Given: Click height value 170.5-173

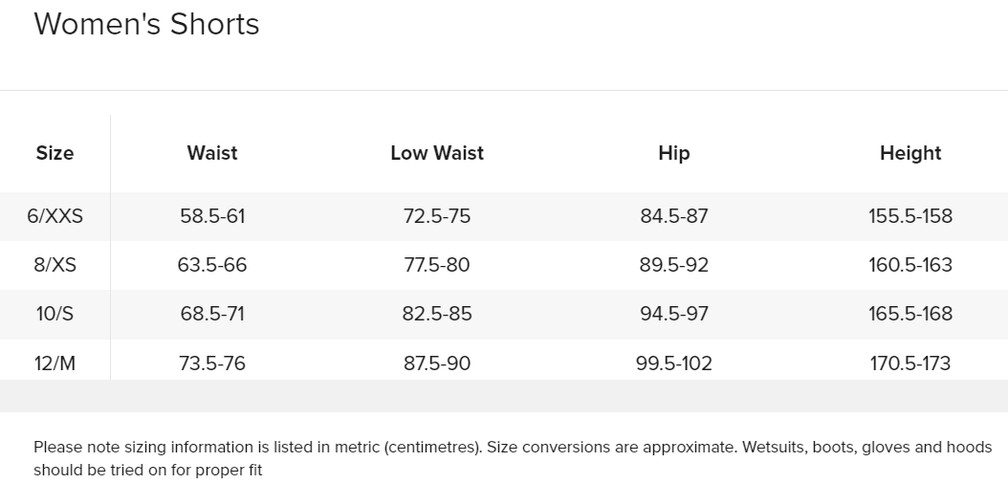Looking at the screenshot, I should [x=910, y=363].
